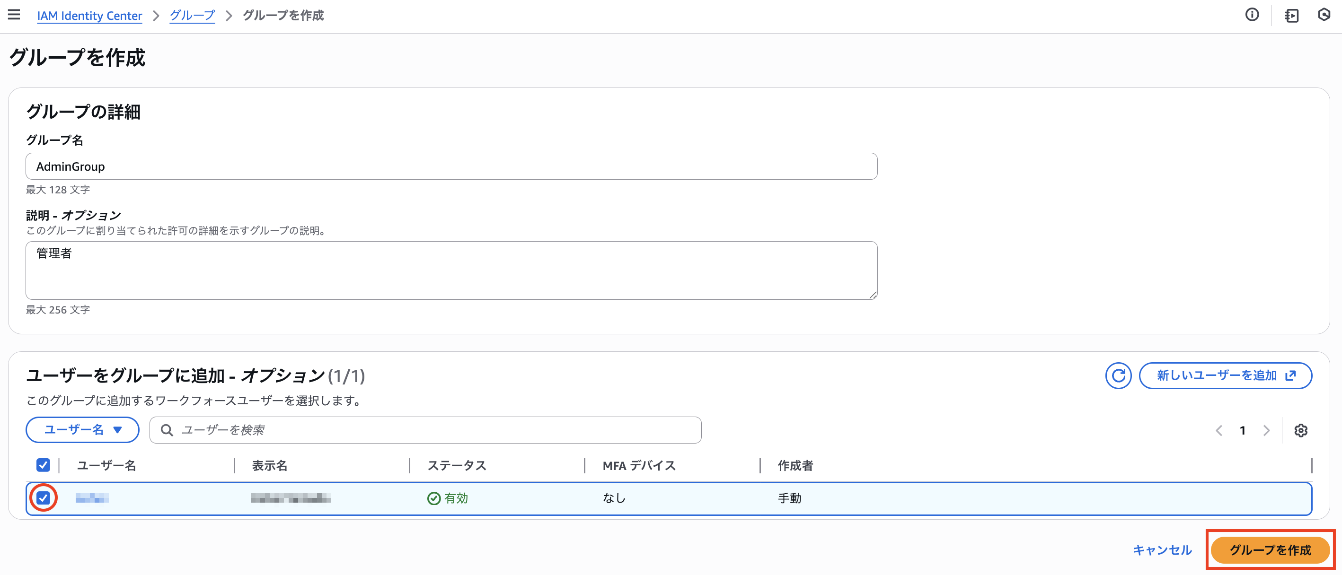Click the next page chevron
The image size is (1342, 575).
pyautogui.click(x=1267, y=430)
